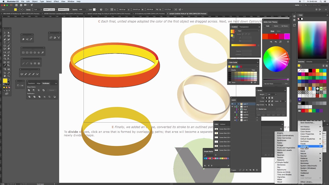Select the first Screen Shot link thumbnail

point(216,129)
